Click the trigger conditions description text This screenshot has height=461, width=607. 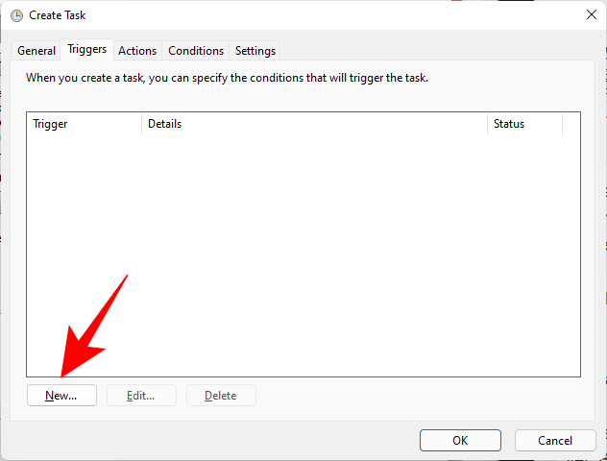click(x=227, y=78)
